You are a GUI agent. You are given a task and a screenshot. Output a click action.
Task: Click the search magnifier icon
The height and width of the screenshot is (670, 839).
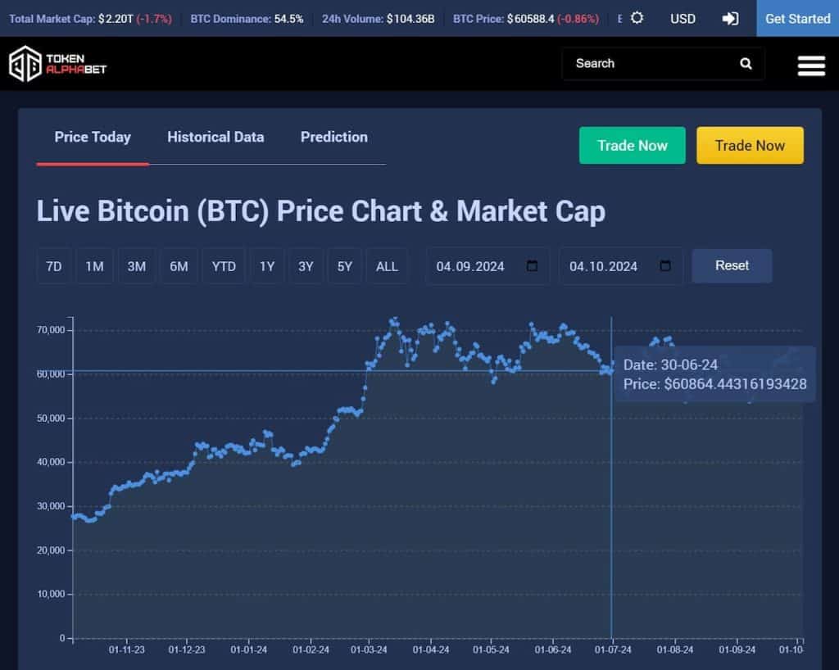pyautogui.click(x=745, y=63)
